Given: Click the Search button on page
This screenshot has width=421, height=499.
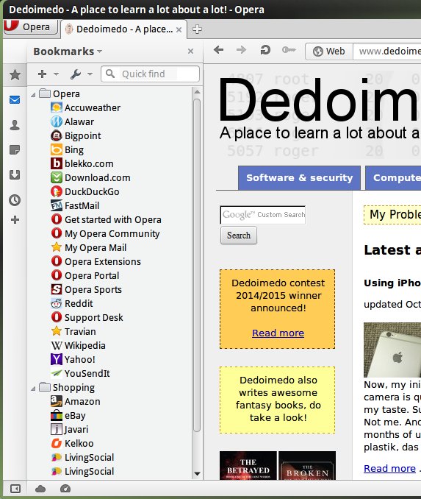Looking at the screenshot, I should click(x=239, y=236).
